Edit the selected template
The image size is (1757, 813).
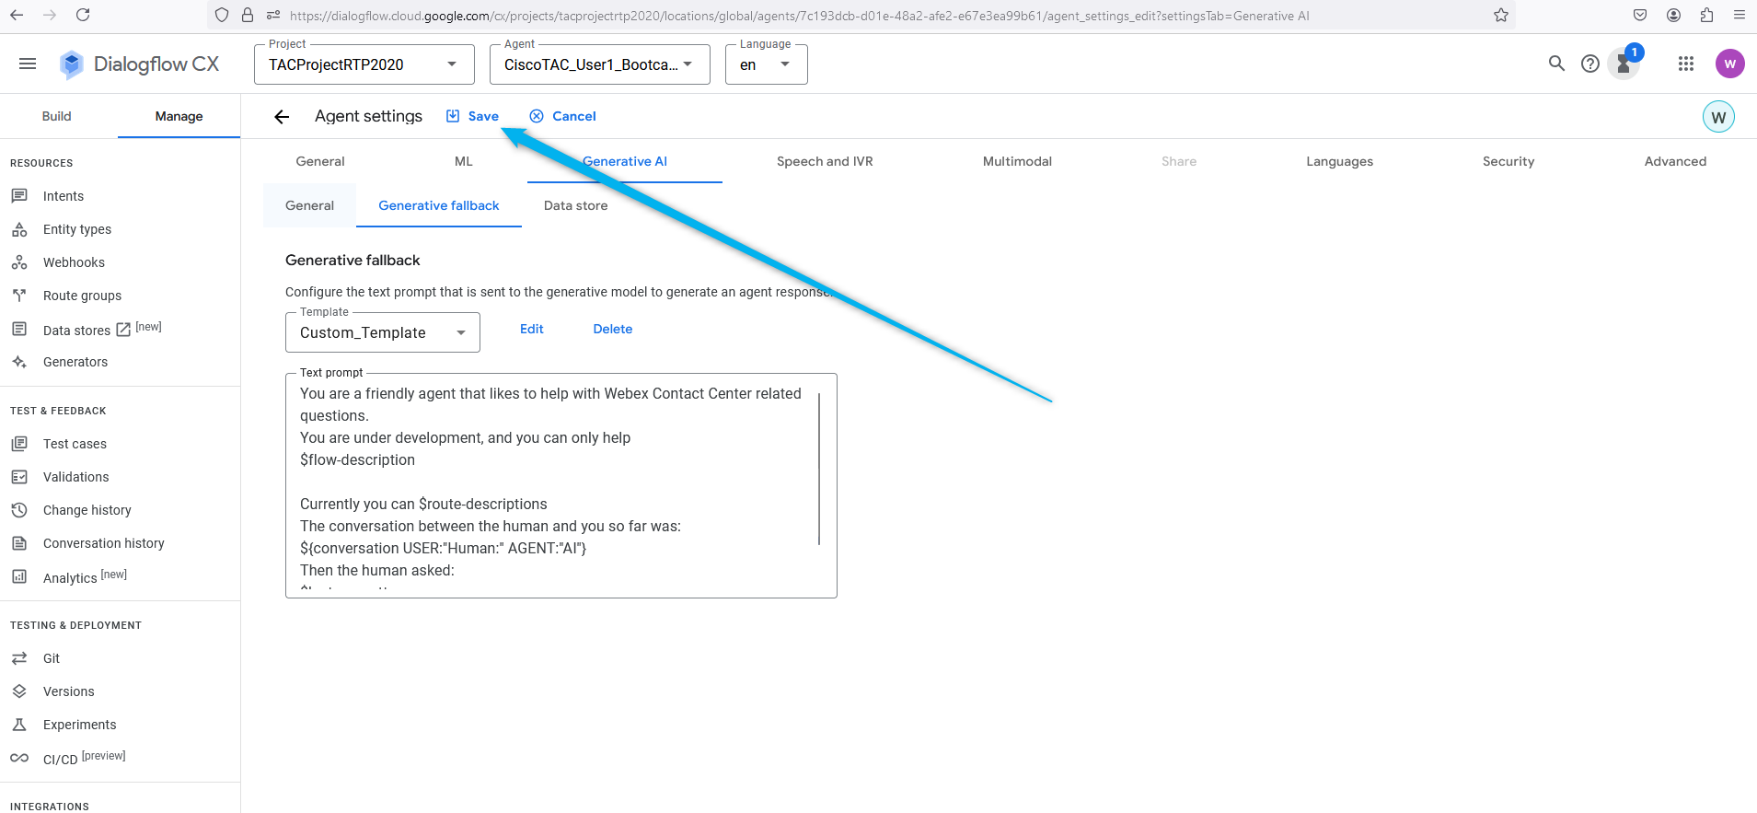click(x=532, y=329)
